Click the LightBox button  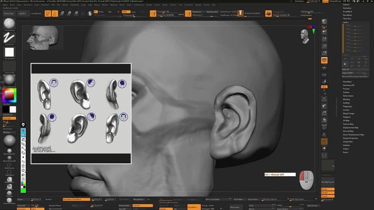pyautogui.click(x=23, y=13)
